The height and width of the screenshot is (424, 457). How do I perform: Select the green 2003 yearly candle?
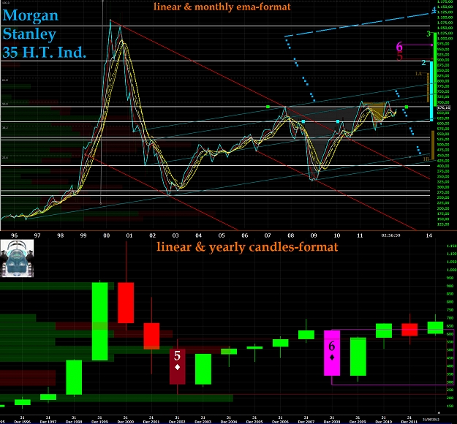(x=203, y=369)
